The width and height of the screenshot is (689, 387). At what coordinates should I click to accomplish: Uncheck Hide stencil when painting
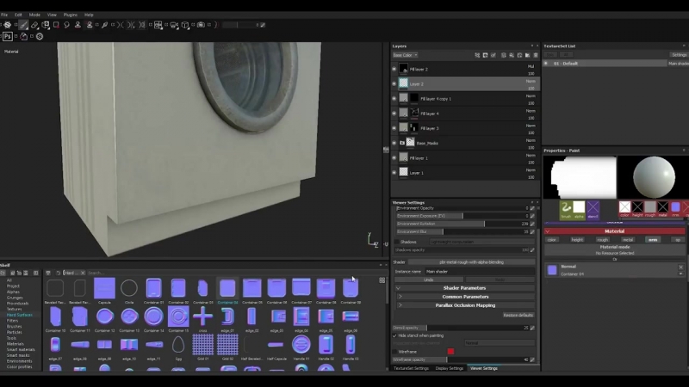click(x=394, y=335)
